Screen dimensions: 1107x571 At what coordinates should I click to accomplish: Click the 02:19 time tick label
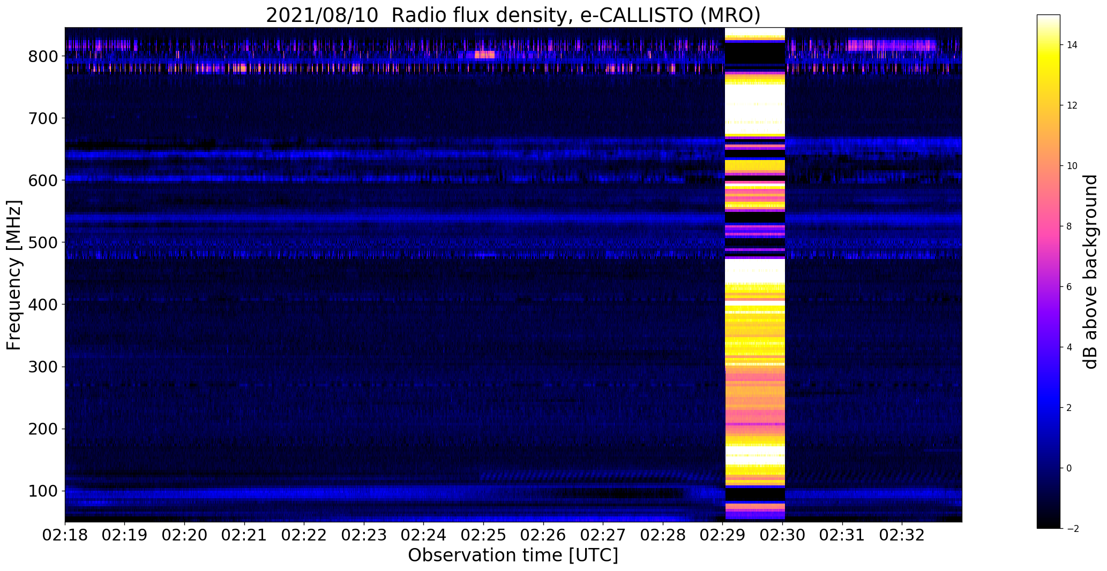coord(125,535)
